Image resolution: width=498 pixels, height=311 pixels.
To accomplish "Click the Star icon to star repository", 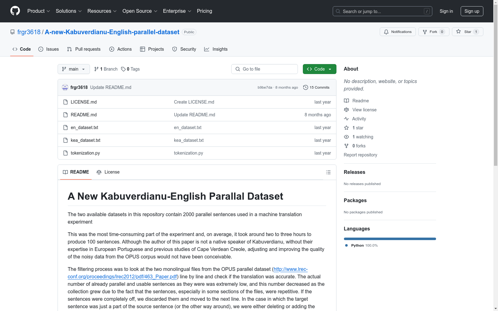I will (x=458, y=31).
